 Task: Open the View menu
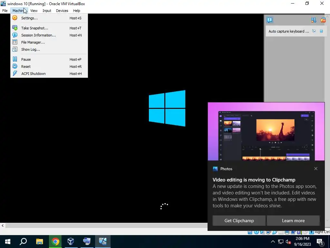click(x=34, y=11)
